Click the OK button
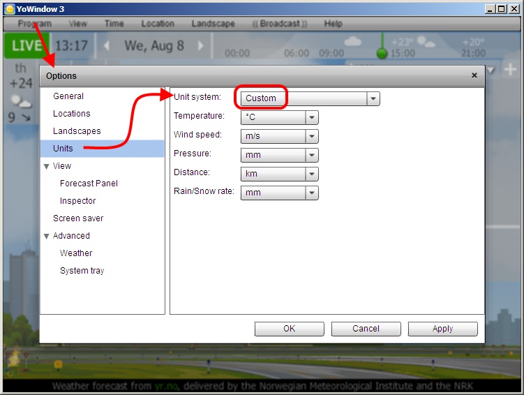Screen dimensions: 524x395 click(290, 329)
